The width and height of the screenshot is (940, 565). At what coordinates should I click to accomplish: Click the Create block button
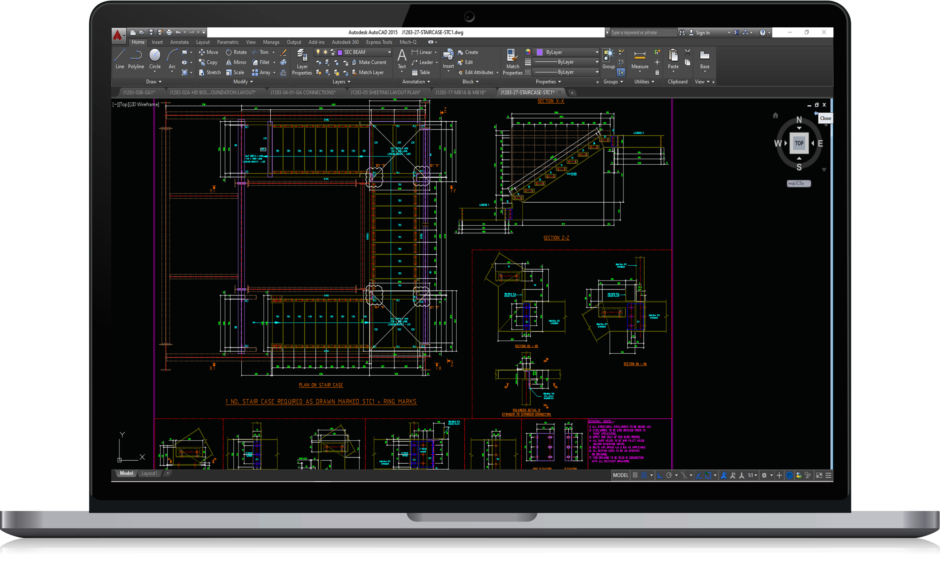[x=468, y=52]
